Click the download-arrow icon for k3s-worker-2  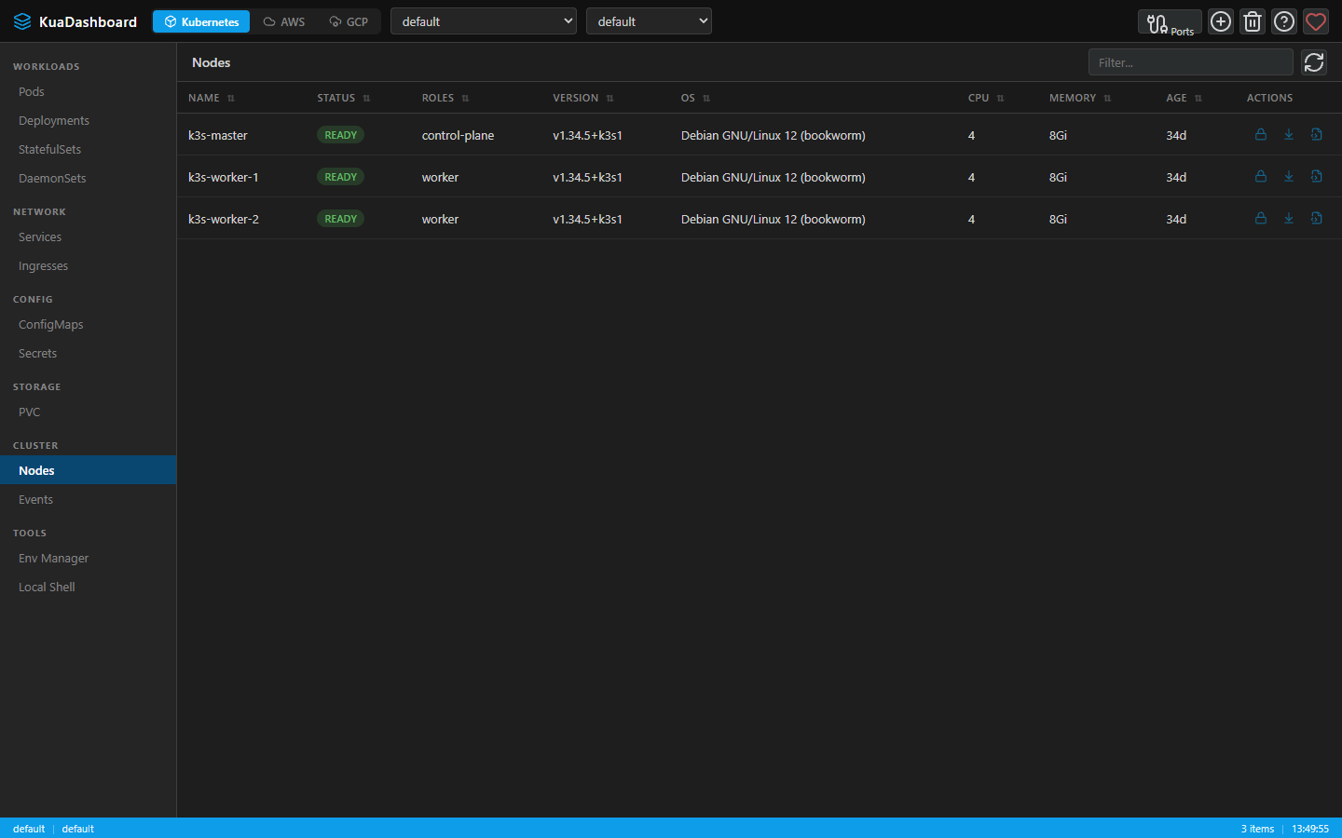pyautogui.click(x=1289, y=218)
